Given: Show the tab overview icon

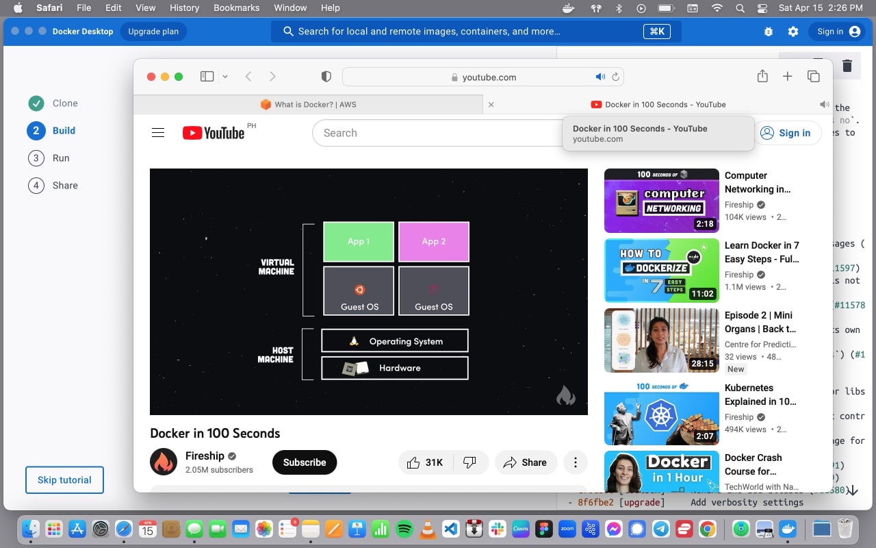Looking at the screenshot, I should pyautogui.click(x=813, y=77).
